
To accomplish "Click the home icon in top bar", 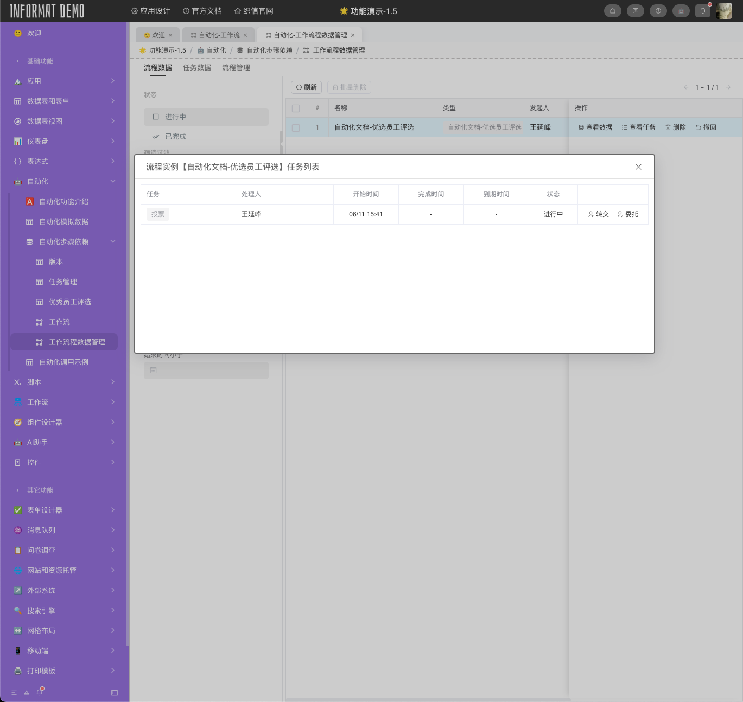I will click(x=612, y=11).
